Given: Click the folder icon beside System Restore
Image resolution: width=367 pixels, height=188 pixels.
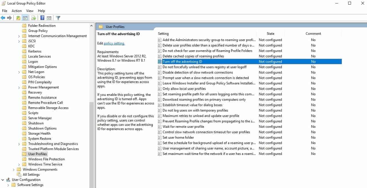Looking at the screenshot, I should (24, 139).
